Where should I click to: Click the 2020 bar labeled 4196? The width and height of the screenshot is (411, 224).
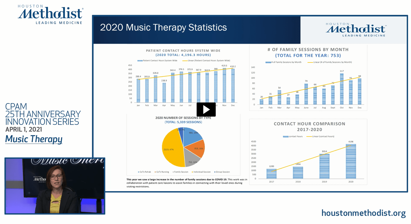click(x=351, y=161)
